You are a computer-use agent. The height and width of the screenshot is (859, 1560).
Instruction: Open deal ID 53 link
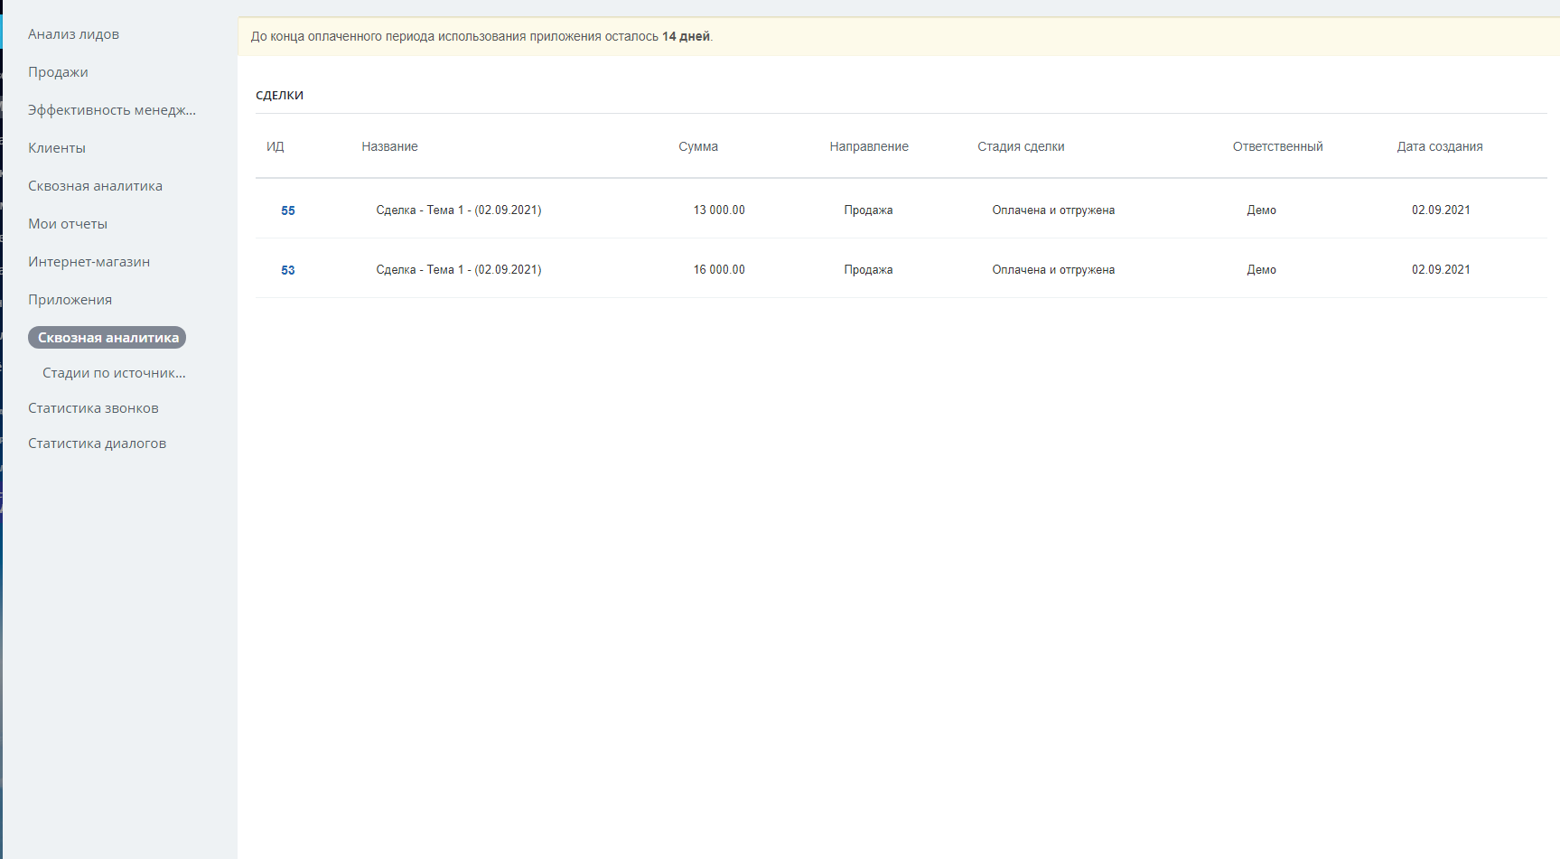coord(288,270)
